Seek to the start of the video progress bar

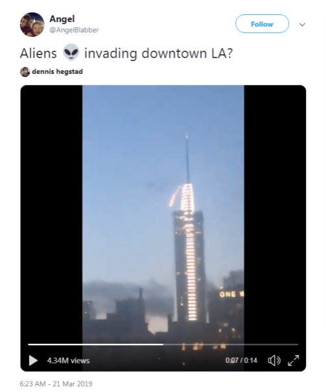point(29,345)
